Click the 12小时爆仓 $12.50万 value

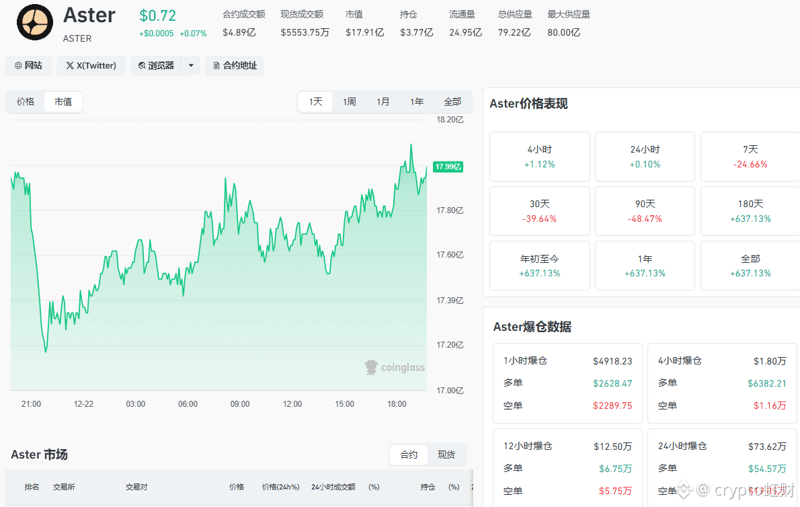point(612,446)
